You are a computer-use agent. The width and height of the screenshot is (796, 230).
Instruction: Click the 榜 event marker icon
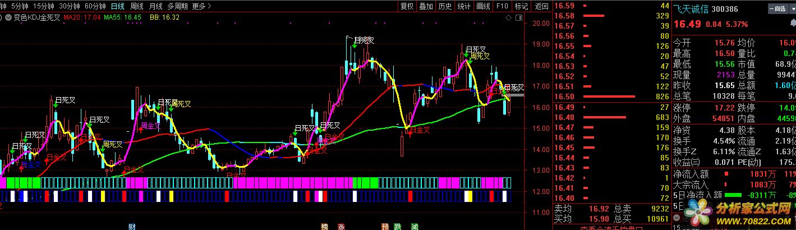[x=324, y=227]
